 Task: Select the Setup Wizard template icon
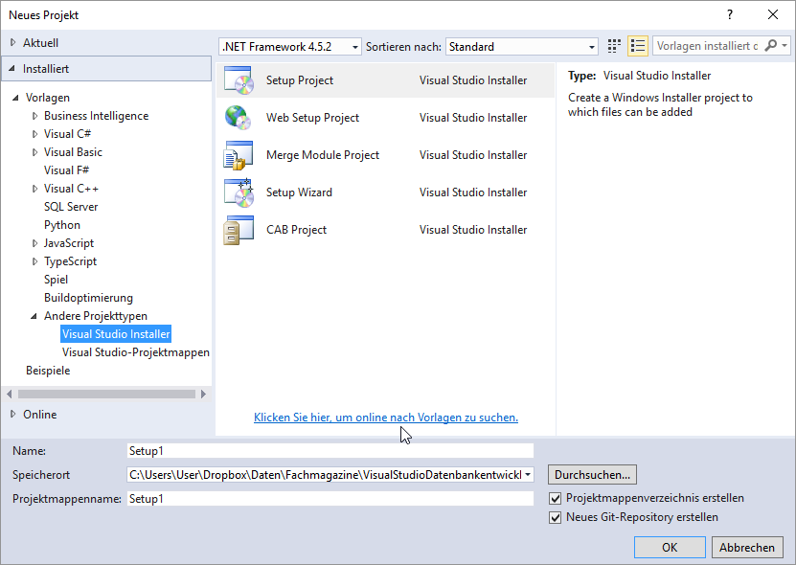[x=238, y=192]
